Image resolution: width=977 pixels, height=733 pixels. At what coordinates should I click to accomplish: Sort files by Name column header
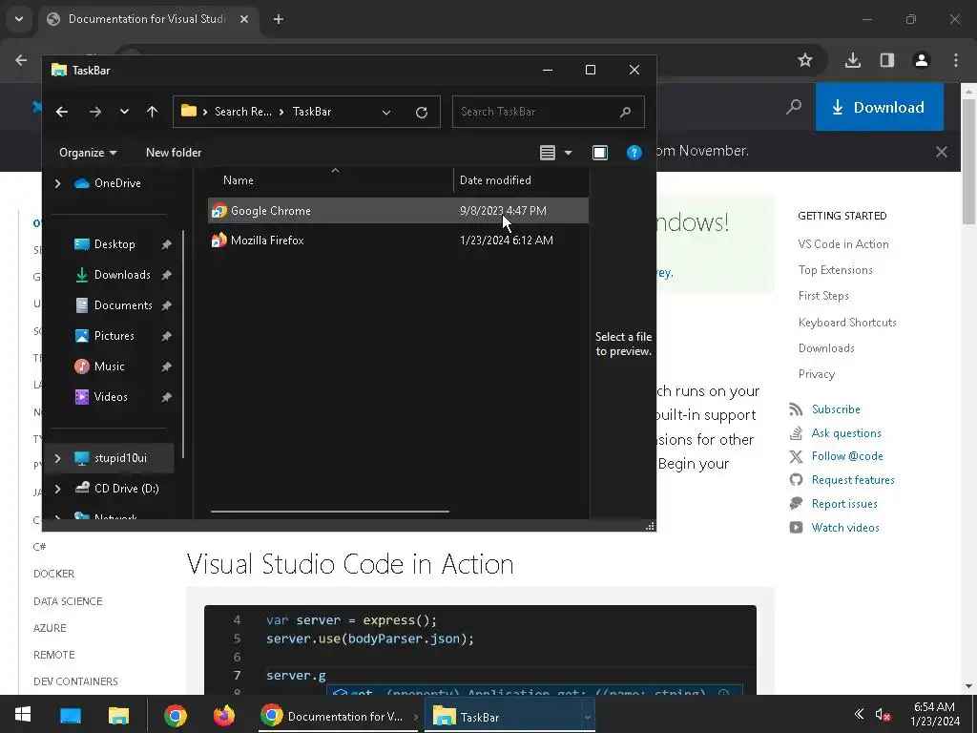pos(238,180)
